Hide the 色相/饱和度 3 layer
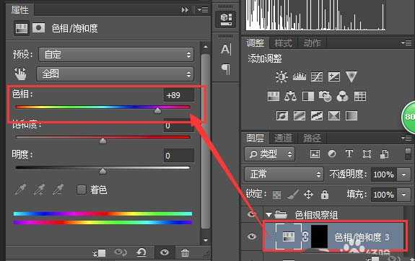The height and width of the screenshot is (261, 415). (251, 236)
